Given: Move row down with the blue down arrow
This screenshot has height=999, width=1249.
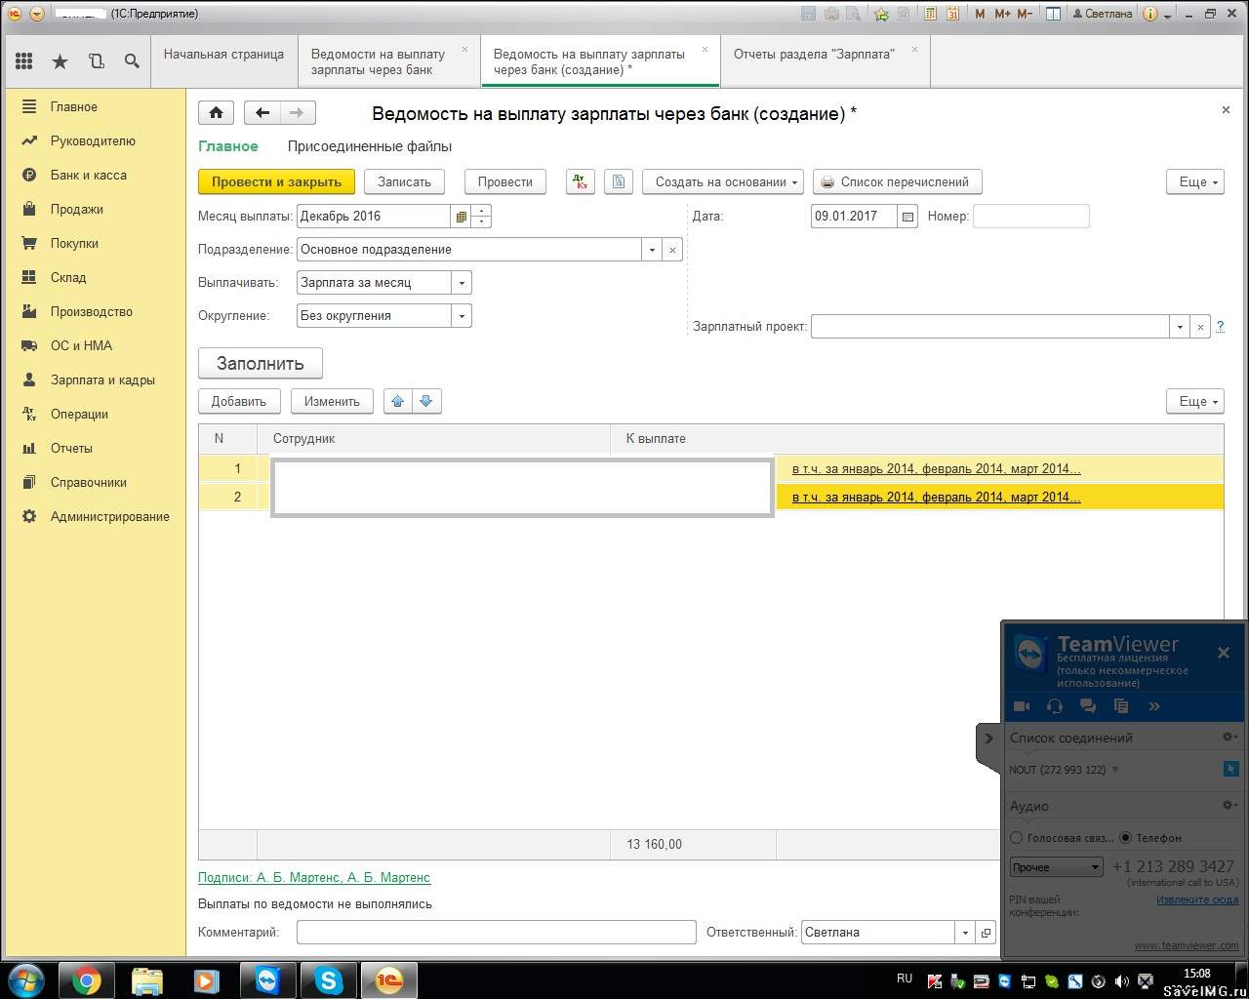Looking at the screenshot, I should (426, 401).
